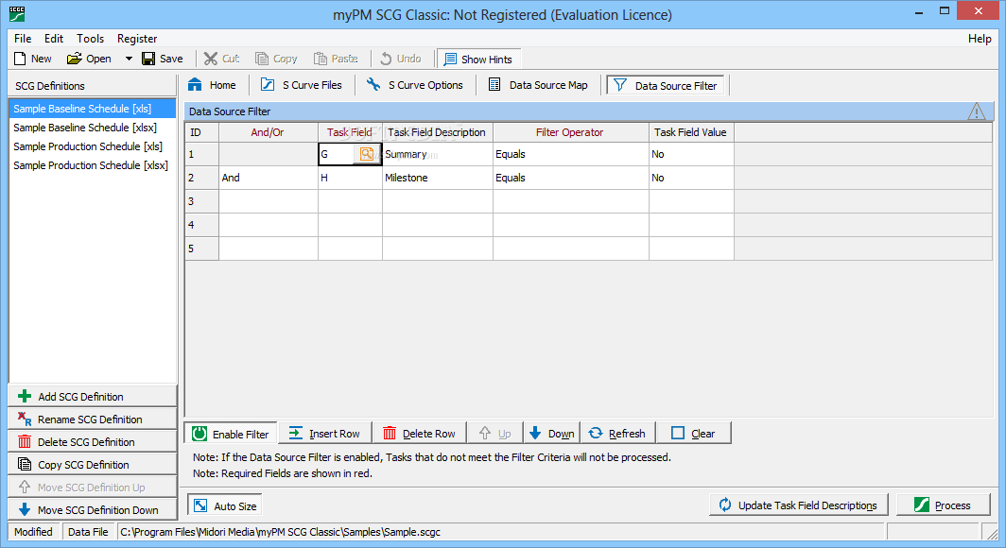Viewport: 1006px width, 548px height.
Task: Click the Summary description cell
Action: [x=438, y=154]
